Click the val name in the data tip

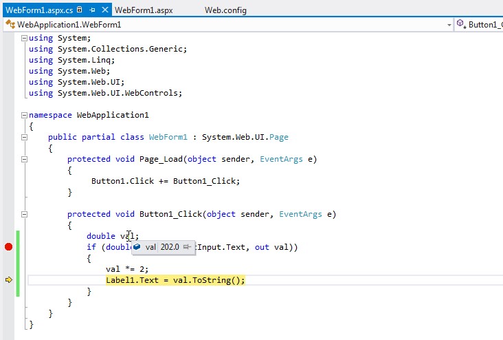[150, 247]
